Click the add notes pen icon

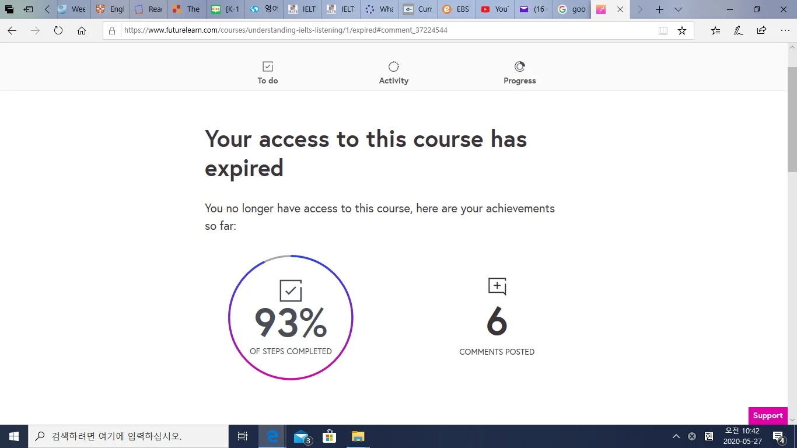point(739,30)
